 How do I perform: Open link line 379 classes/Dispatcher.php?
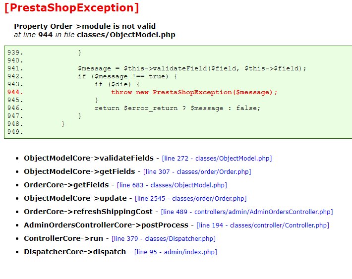[164, 238]
